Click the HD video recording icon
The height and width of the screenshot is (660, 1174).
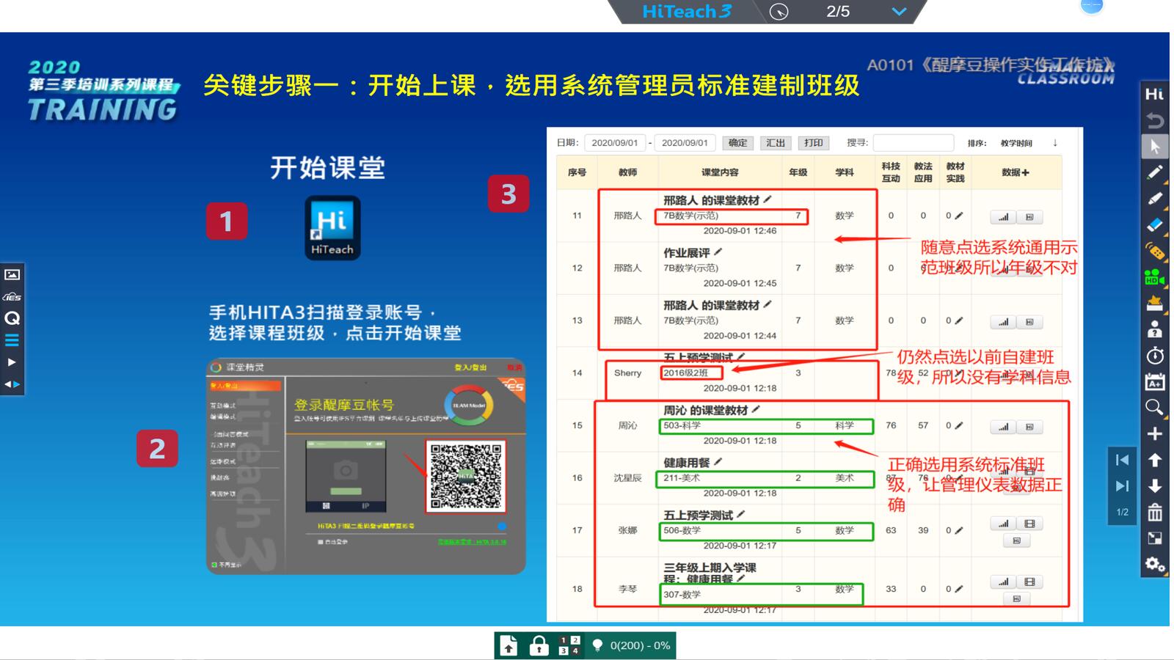click(x=1155, y=278)
